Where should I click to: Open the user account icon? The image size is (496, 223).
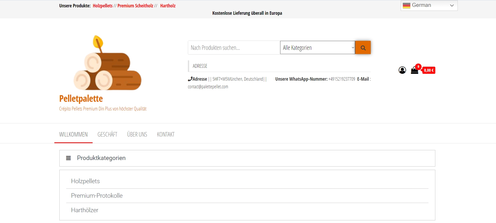[x=402, y=70]
